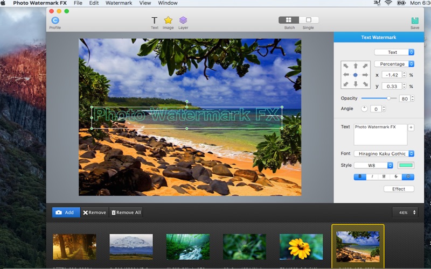Click the Effect button

pos(399,189)
